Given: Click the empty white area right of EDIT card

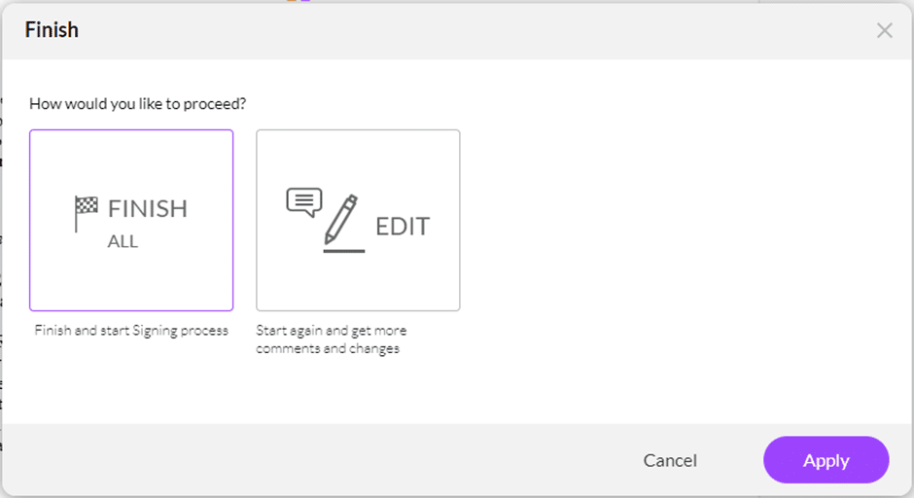Looking at the screenshot, I should [x=671, y=224].
